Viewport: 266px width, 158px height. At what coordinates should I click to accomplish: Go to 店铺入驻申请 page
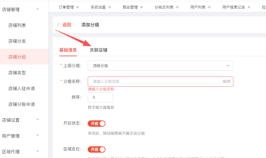click(x=22, y=88)
